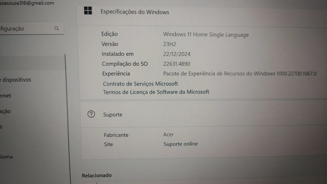Image resolution: width=327 pixels, height=184 pixels.
Task: Focus the settings search field
Action: click(31, 28)
